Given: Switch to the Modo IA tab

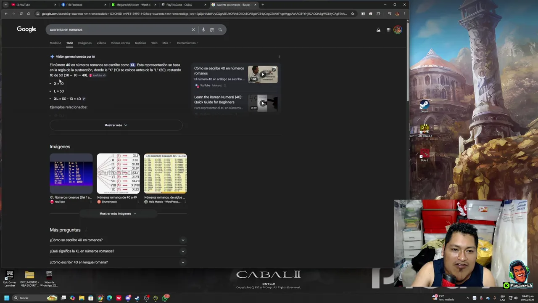Looking at the screenshot, I should (55, 43).
